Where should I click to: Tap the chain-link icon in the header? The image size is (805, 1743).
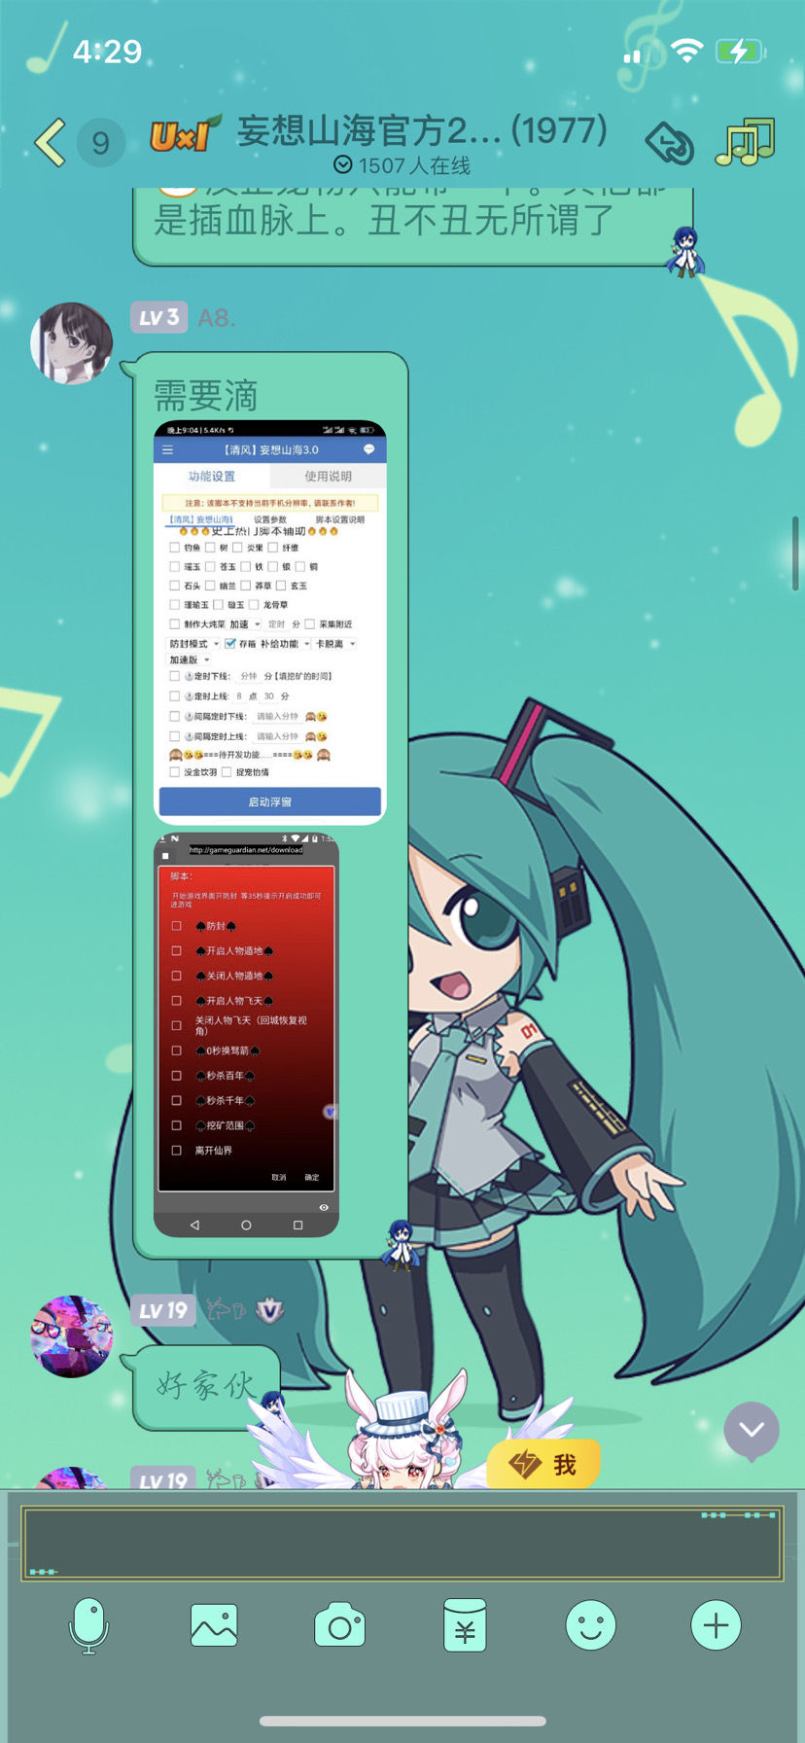[669, 145]
